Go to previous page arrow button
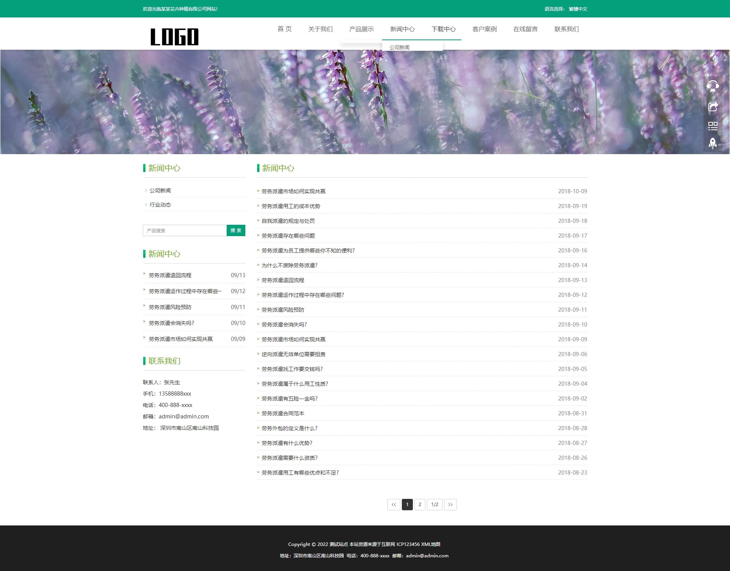Viewport: 730px width, 571px height. (x=393, y=505)
